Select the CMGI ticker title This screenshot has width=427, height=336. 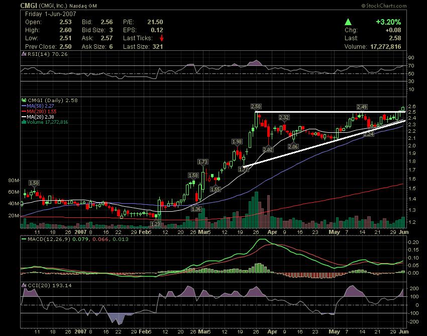tap(29, 6)
